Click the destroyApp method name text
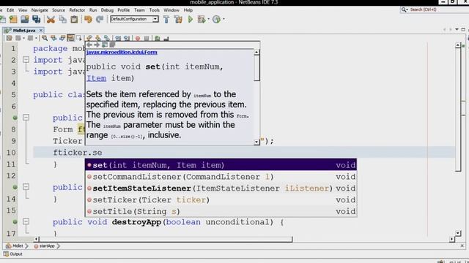Image resolution: width=469 pixels, height=263 pixels. pos(136,222)
